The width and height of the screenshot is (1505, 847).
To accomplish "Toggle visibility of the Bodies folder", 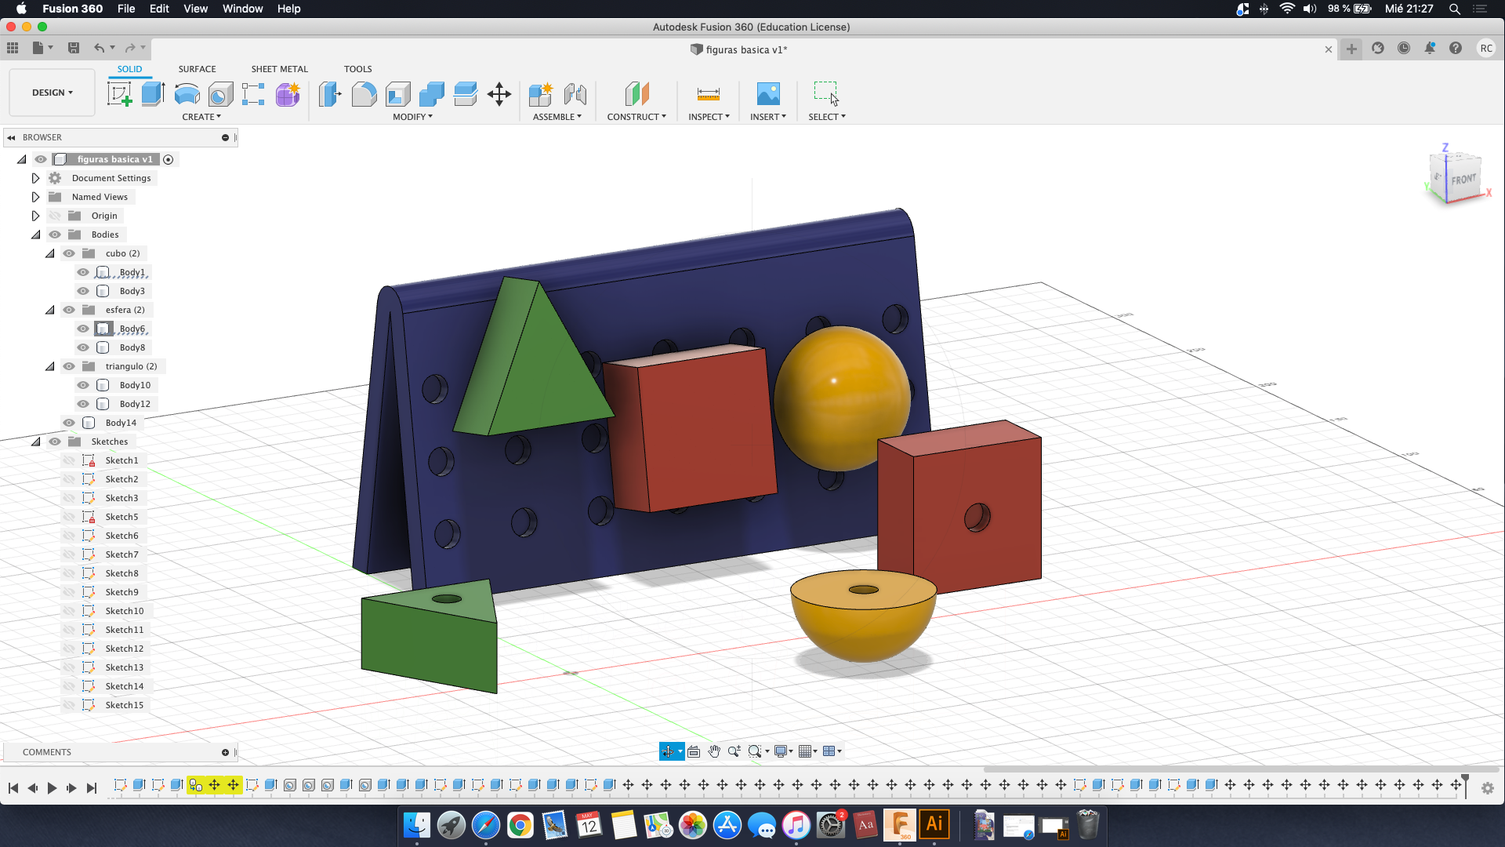I will (x=55, y=234).
